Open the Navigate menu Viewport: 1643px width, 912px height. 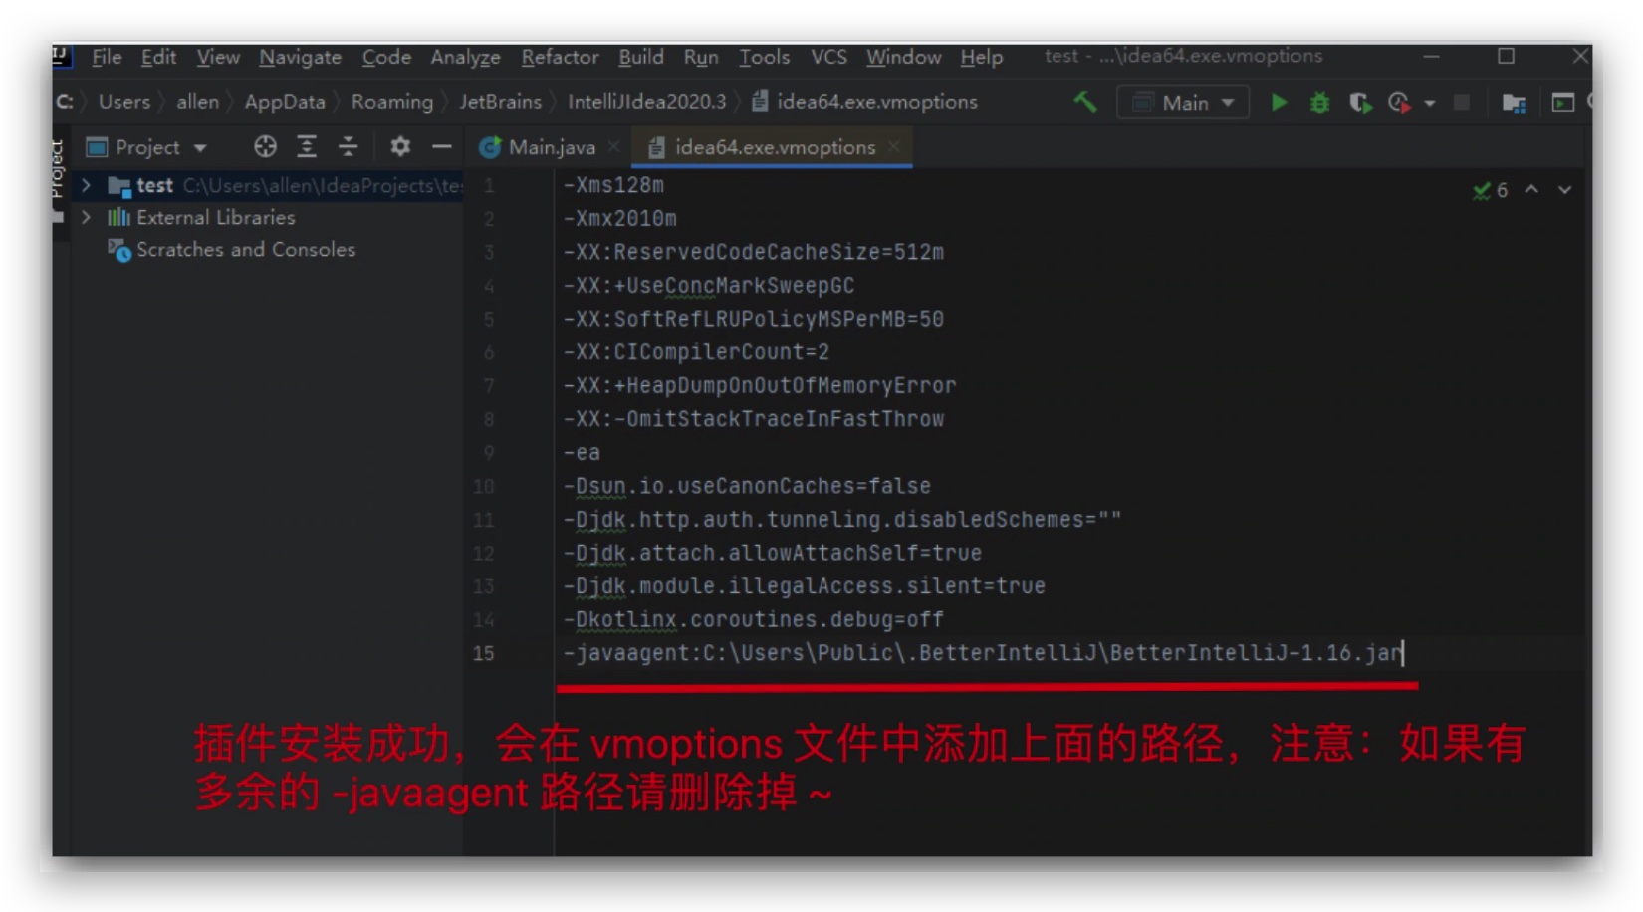[300, 57]
